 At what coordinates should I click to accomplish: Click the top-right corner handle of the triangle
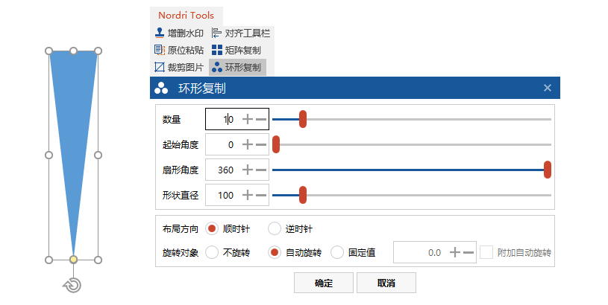[x=98, y=51]
